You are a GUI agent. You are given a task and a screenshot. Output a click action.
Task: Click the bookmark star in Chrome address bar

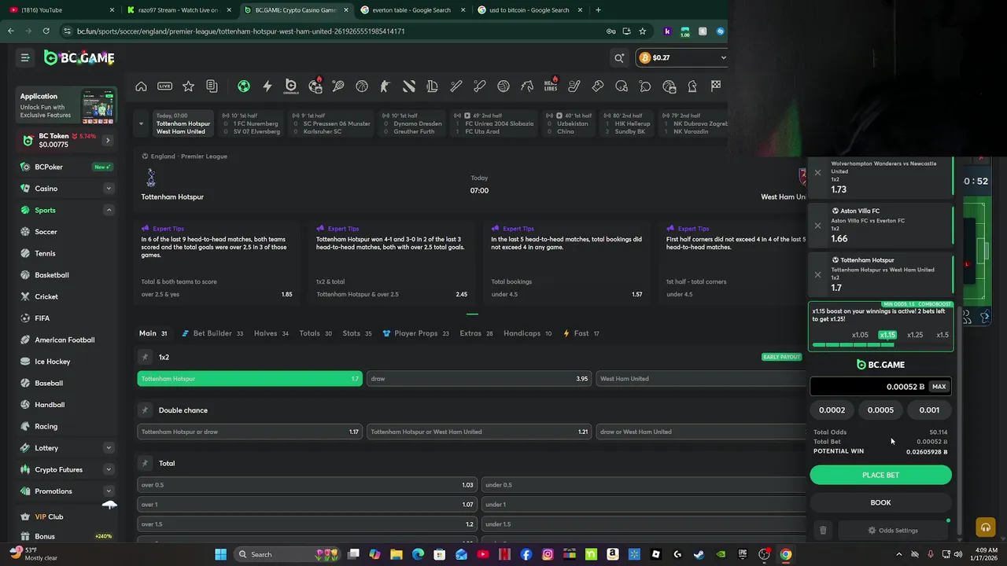[642, 31]
